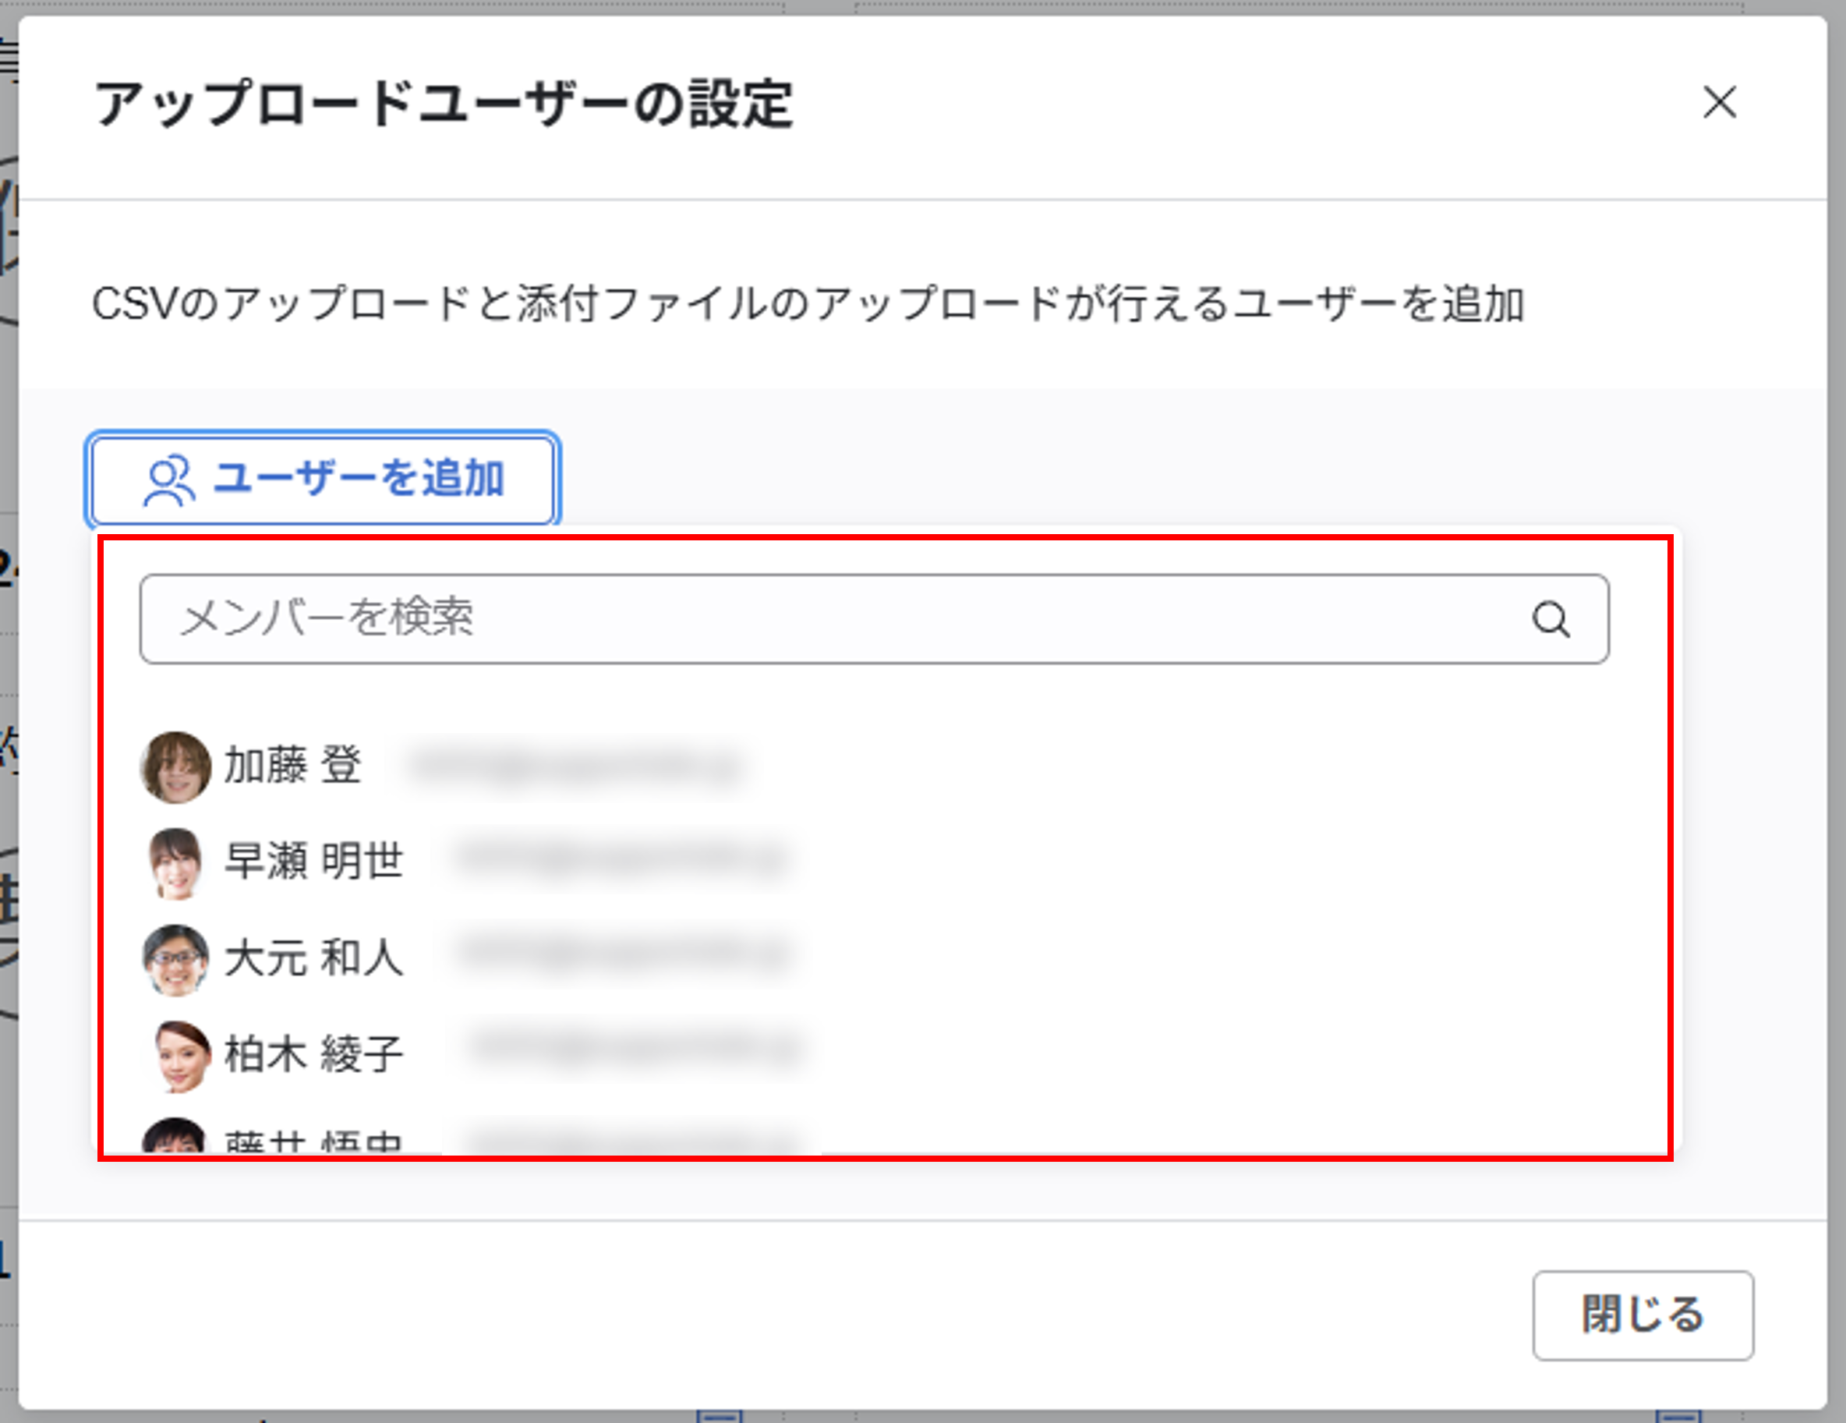Click 加藤 登's avatar photo
This screenshot has width=1846, height=1423.
pos(175,767)
